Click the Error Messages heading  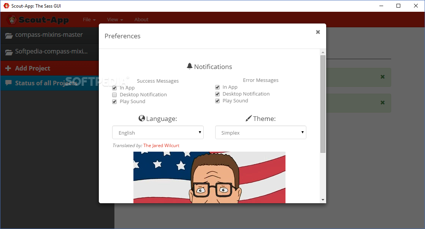[260, 80]
